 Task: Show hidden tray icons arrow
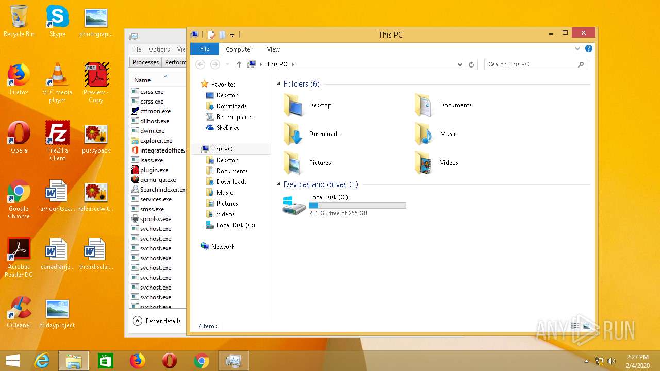click(x=586, y=361)
